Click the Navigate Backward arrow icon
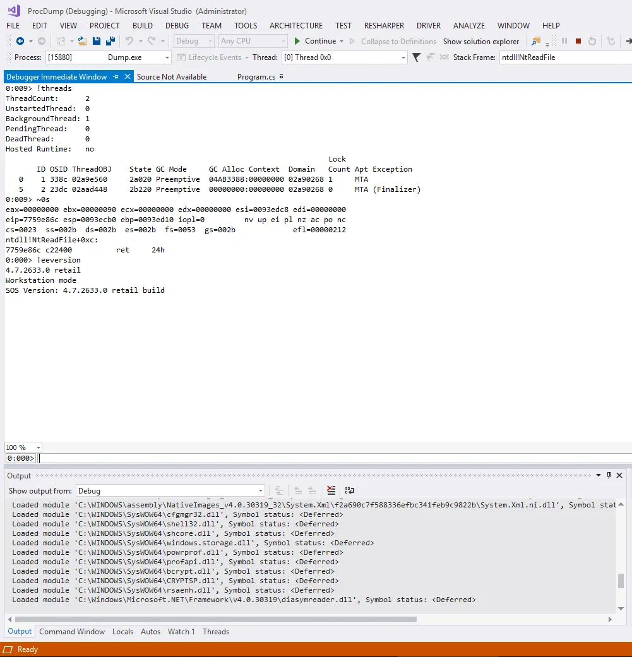 coord(20,41)
